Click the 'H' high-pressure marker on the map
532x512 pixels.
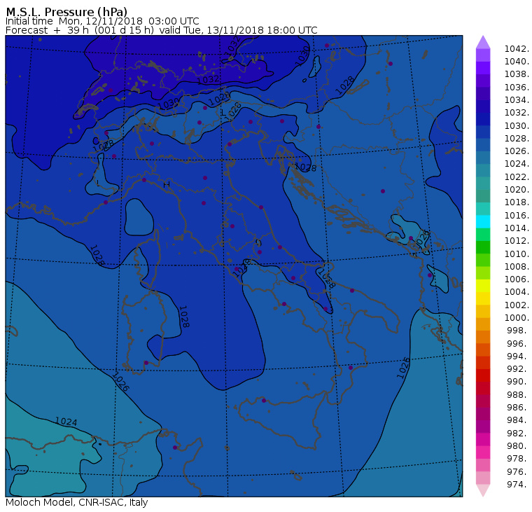pos(167,185)
